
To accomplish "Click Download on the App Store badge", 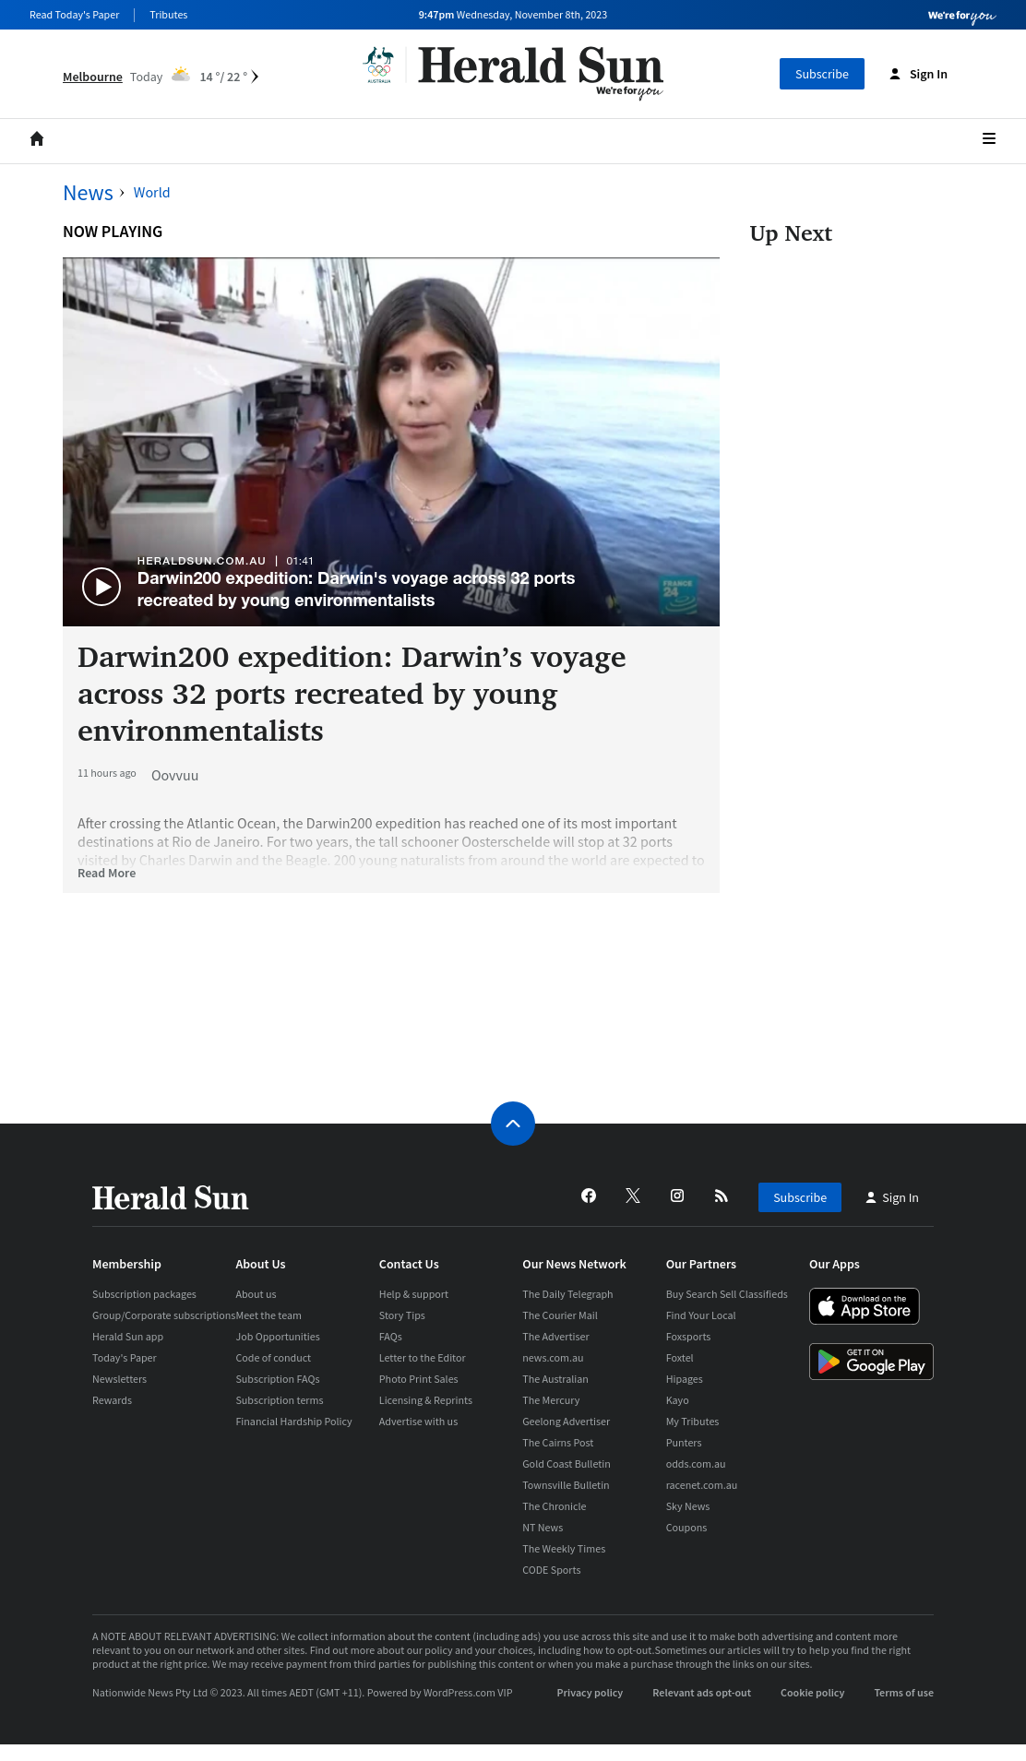I will point(865,1306).
